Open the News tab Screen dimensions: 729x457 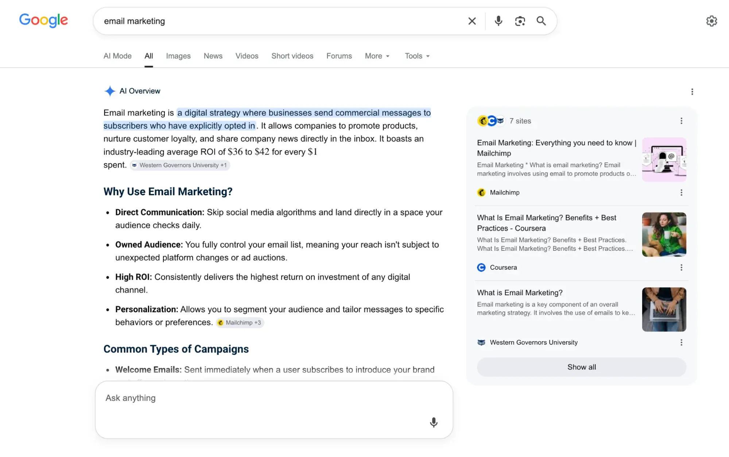(x=213, y=56)
